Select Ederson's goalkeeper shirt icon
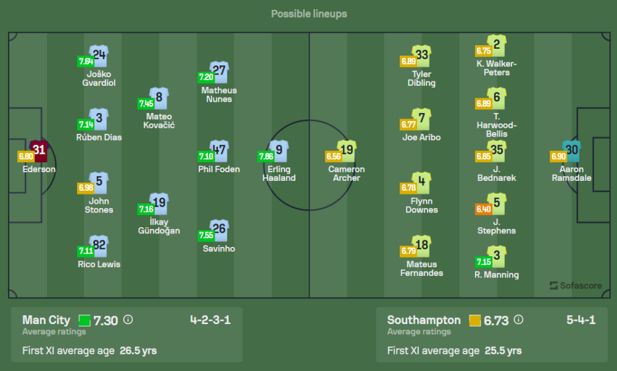Image resolution: width=617 pixels, height=371 pixels. point(39,151)
